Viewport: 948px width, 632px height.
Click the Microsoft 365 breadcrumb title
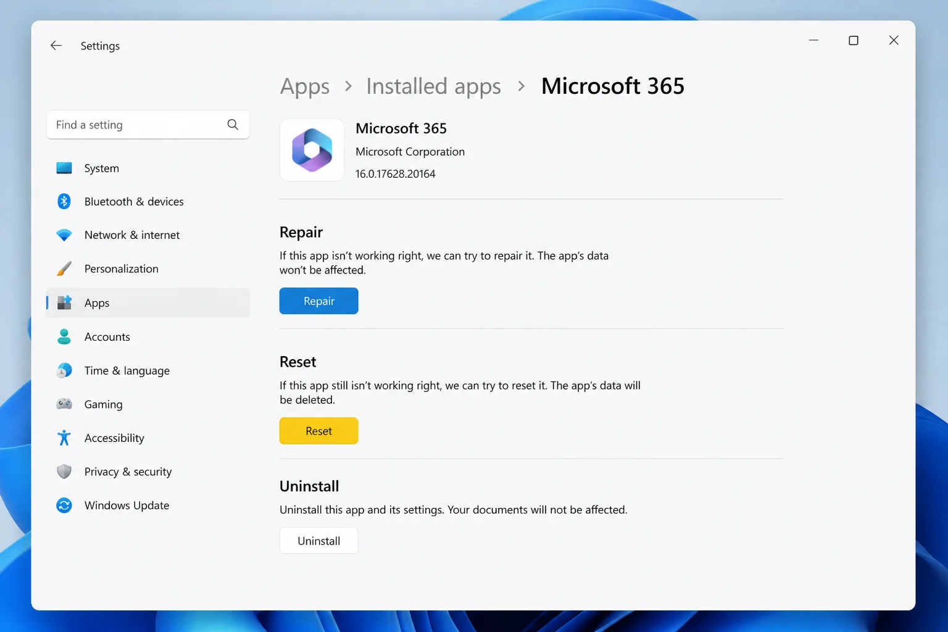(613, 86)
